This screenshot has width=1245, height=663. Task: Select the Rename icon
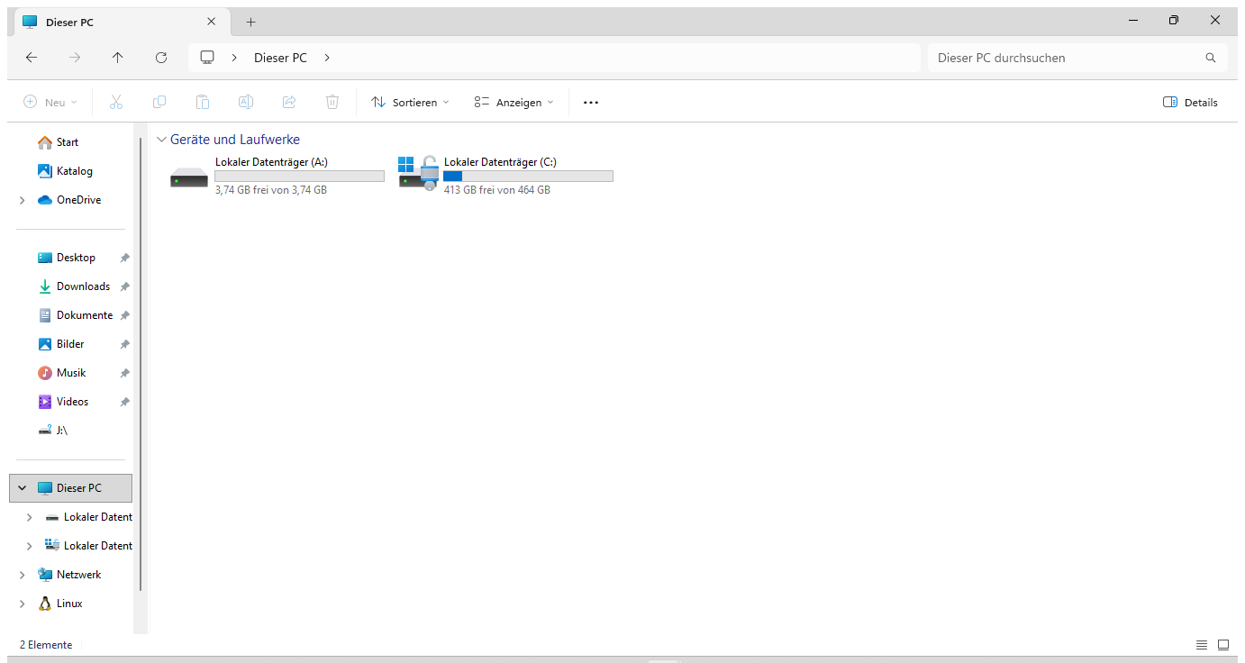coord(245,102)
